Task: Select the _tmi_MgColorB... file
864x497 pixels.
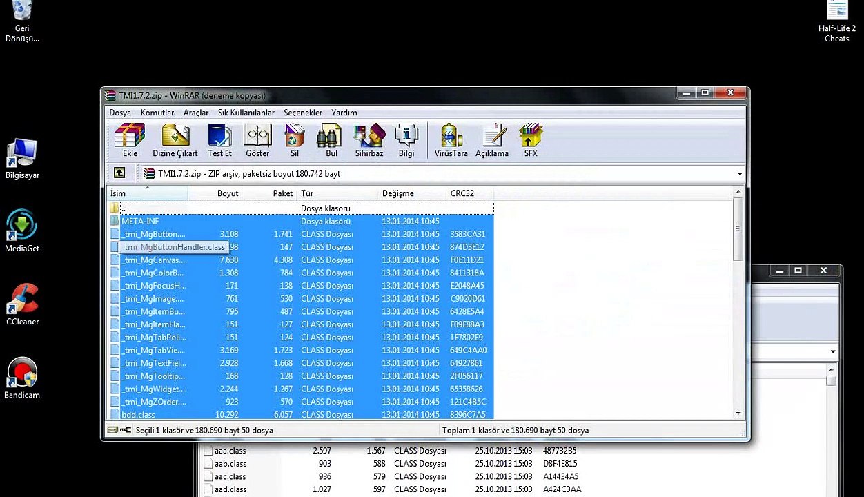Action: click(301, 273)
